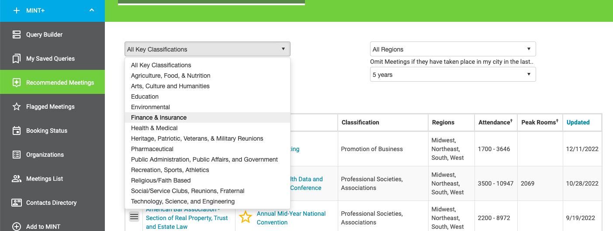
Task: Click the Add to MINT plus icon
Action: 17,226
